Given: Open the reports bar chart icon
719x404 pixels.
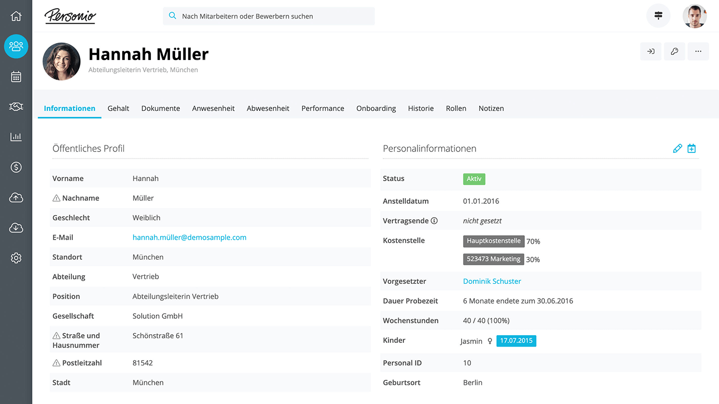Looking at the screenshot, I should click(16, 137).
